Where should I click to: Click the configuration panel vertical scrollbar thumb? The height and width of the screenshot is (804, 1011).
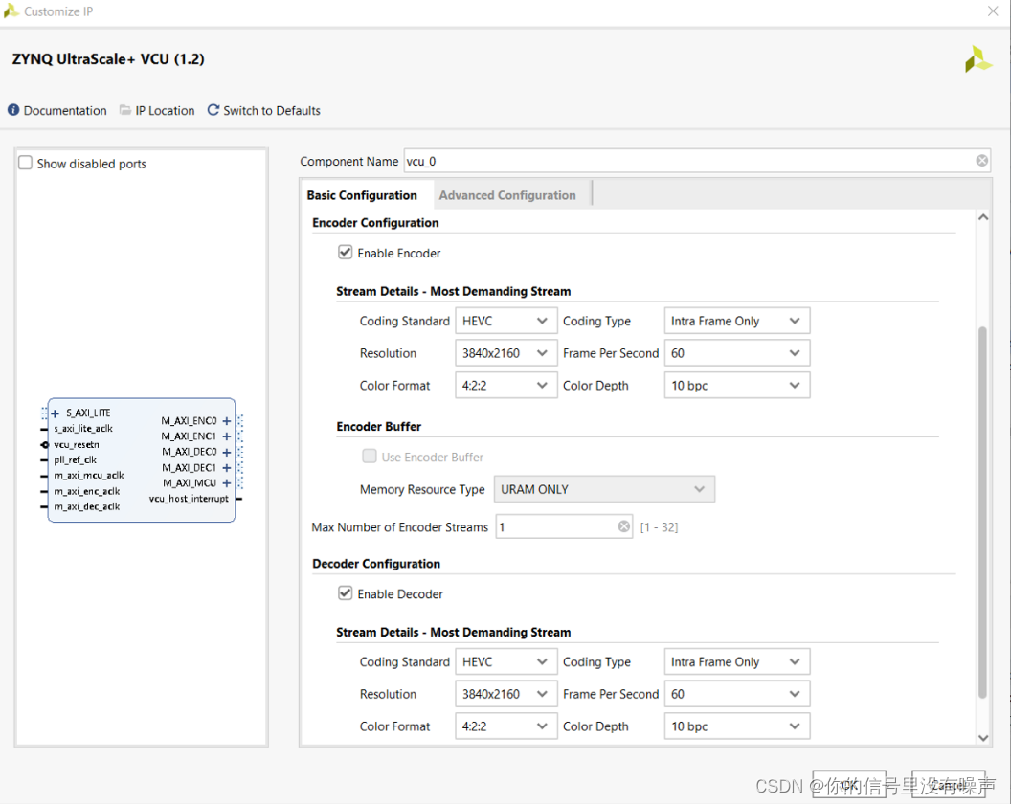[982, 513]
